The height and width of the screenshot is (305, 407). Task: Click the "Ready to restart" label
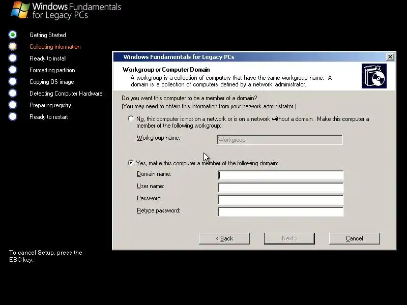[48, 117]
